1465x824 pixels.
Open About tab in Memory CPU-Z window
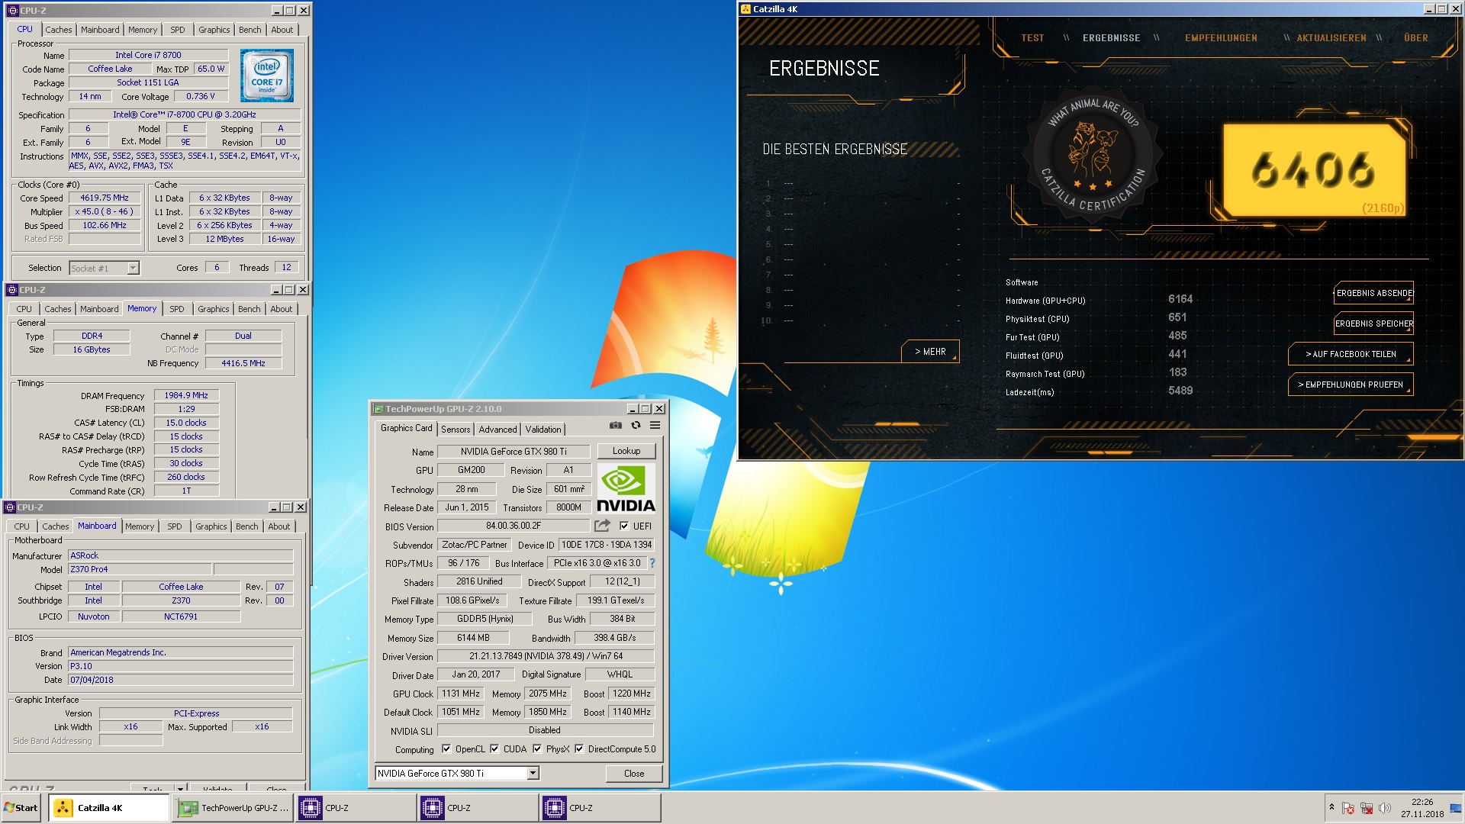pyautogui.click(x=281, y=309)
